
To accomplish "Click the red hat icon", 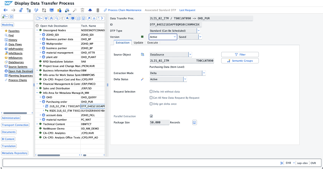I will (x=90, y=10).
